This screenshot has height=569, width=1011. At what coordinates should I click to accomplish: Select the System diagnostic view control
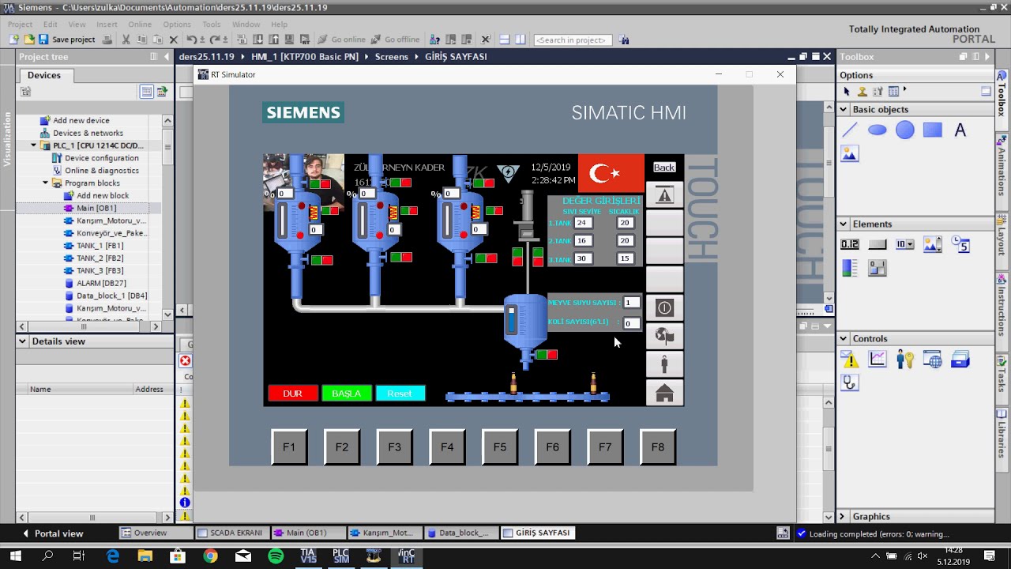tap(850, 383)
